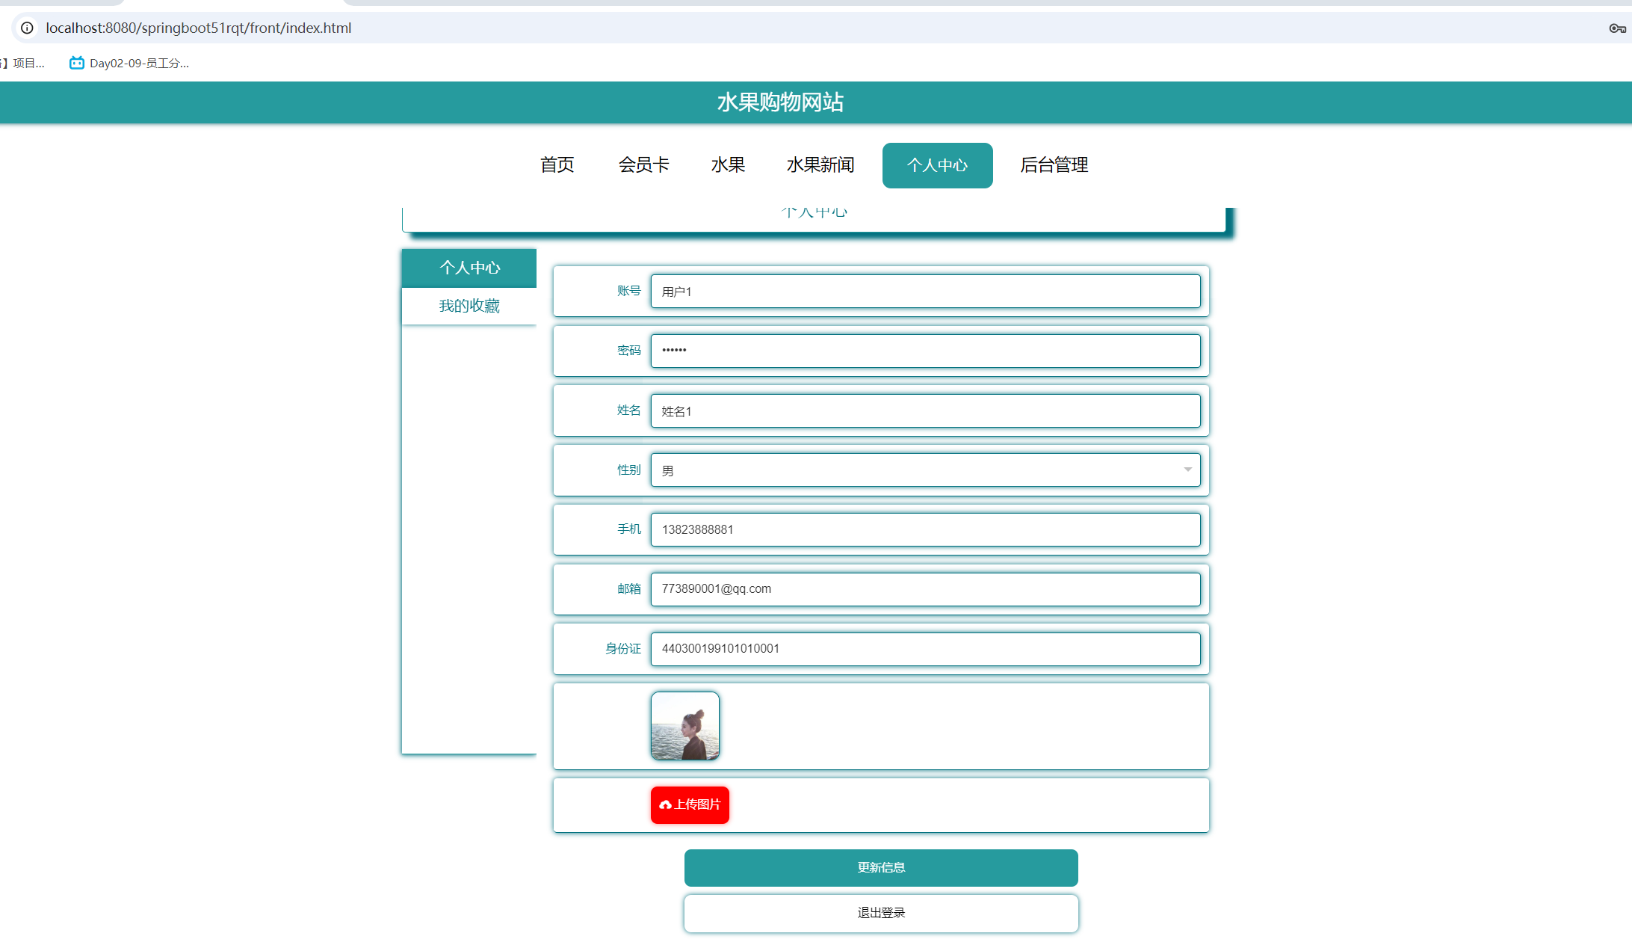
Task: Click into the 邮箱 email field
Action: tap(925, 589)
